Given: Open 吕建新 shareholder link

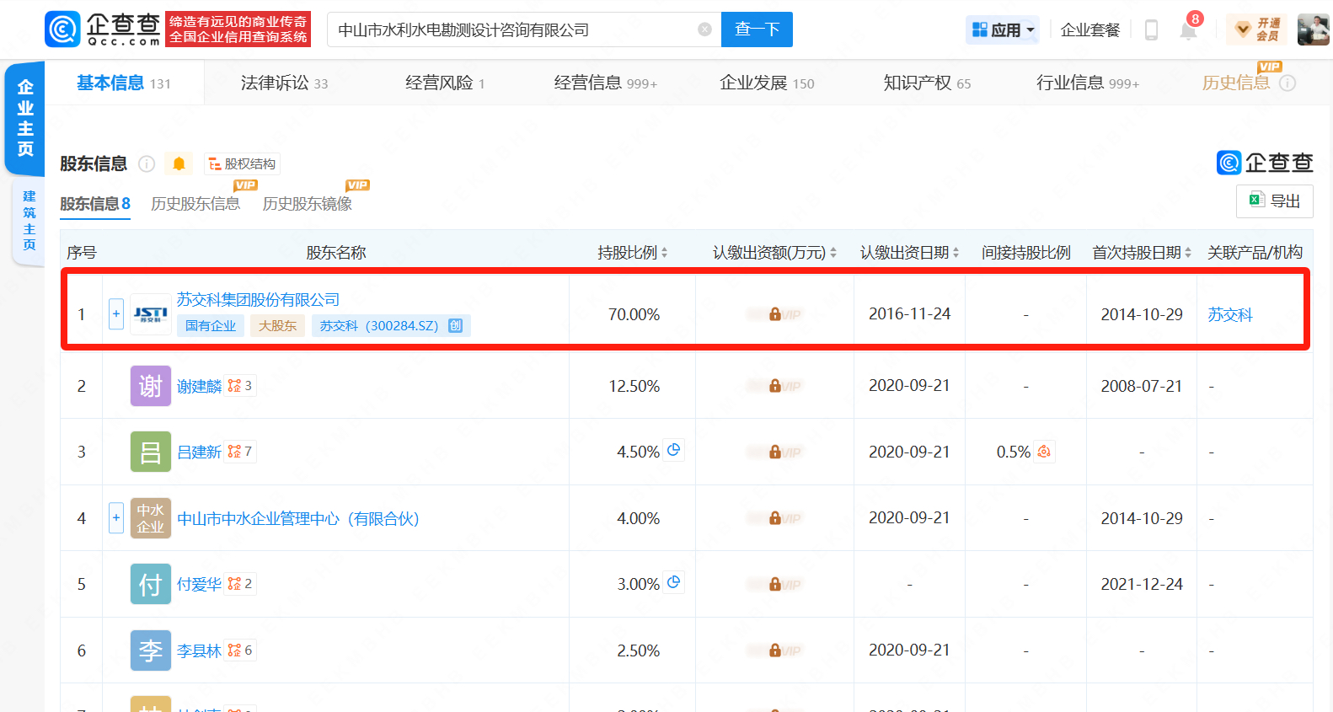Looking at the screenshot, I should [199, 452].
